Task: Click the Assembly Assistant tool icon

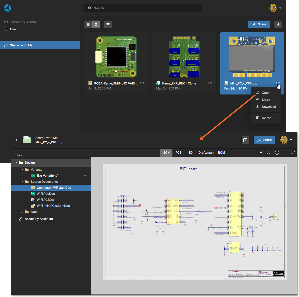Action: [21, 219]
